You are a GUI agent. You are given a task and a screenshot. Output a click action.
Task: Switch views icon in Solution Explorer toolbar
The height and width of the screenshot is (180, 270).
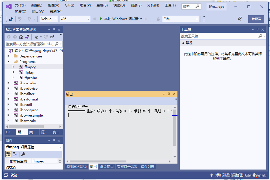point(27,37)
